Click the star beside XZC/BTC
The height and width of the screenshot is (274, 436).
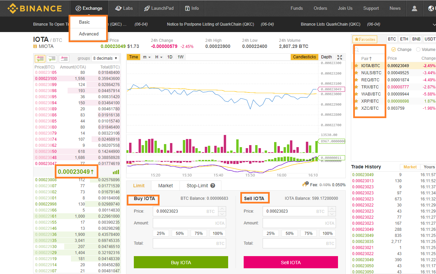[356, 108]
